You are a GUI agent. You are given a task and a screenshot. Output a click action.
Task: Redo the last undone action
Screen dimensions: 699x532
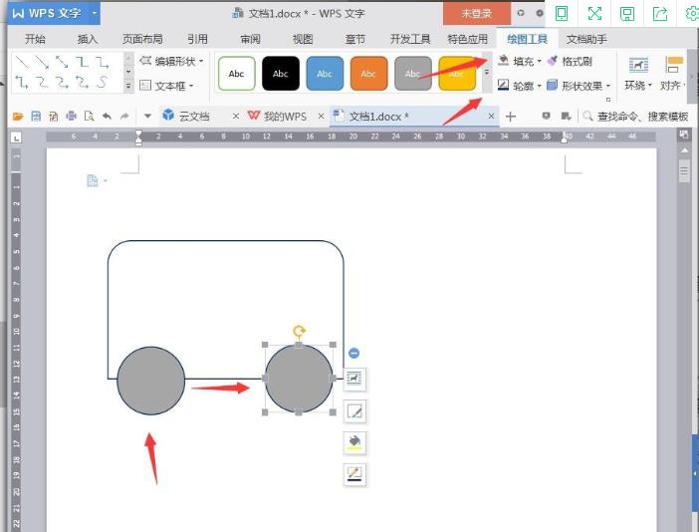[x=124, y=117]
